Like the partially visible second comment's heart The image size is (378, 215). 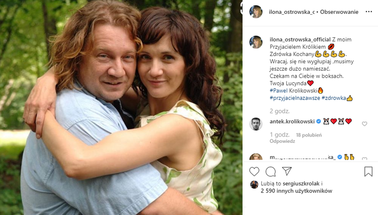365,159
